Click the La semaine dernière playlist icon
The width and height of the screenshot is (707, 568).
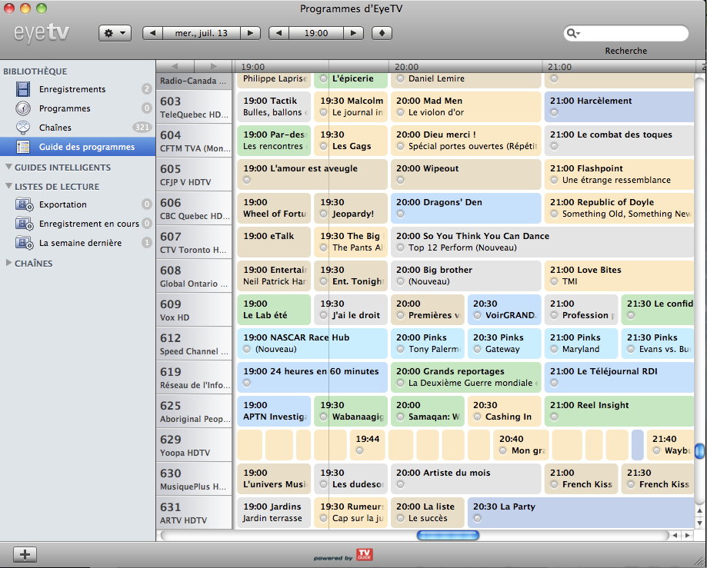[x=24, y=243]
